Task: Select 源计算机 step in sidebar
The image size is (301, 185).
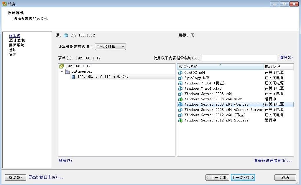Action: [x=17, y=40]
